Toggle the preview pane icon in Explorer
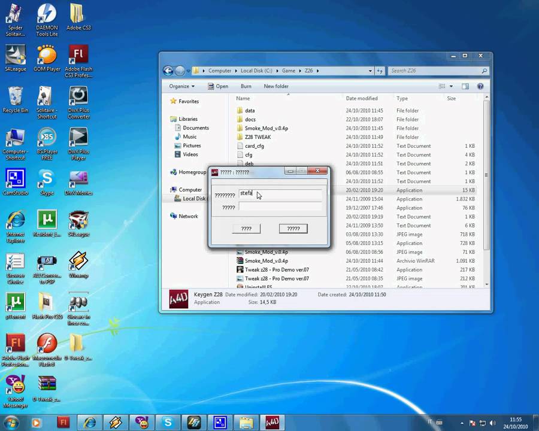 point(465,86)
